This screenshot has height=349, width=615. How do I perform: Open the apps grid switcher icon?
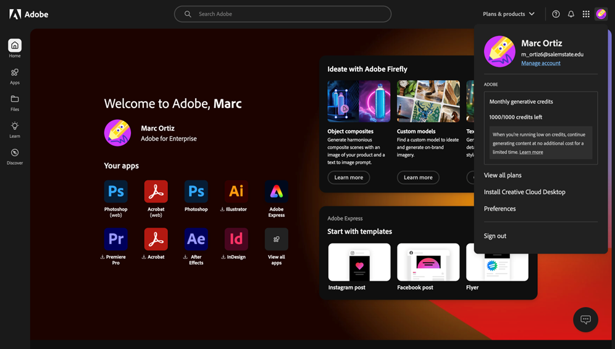point(586,14)
